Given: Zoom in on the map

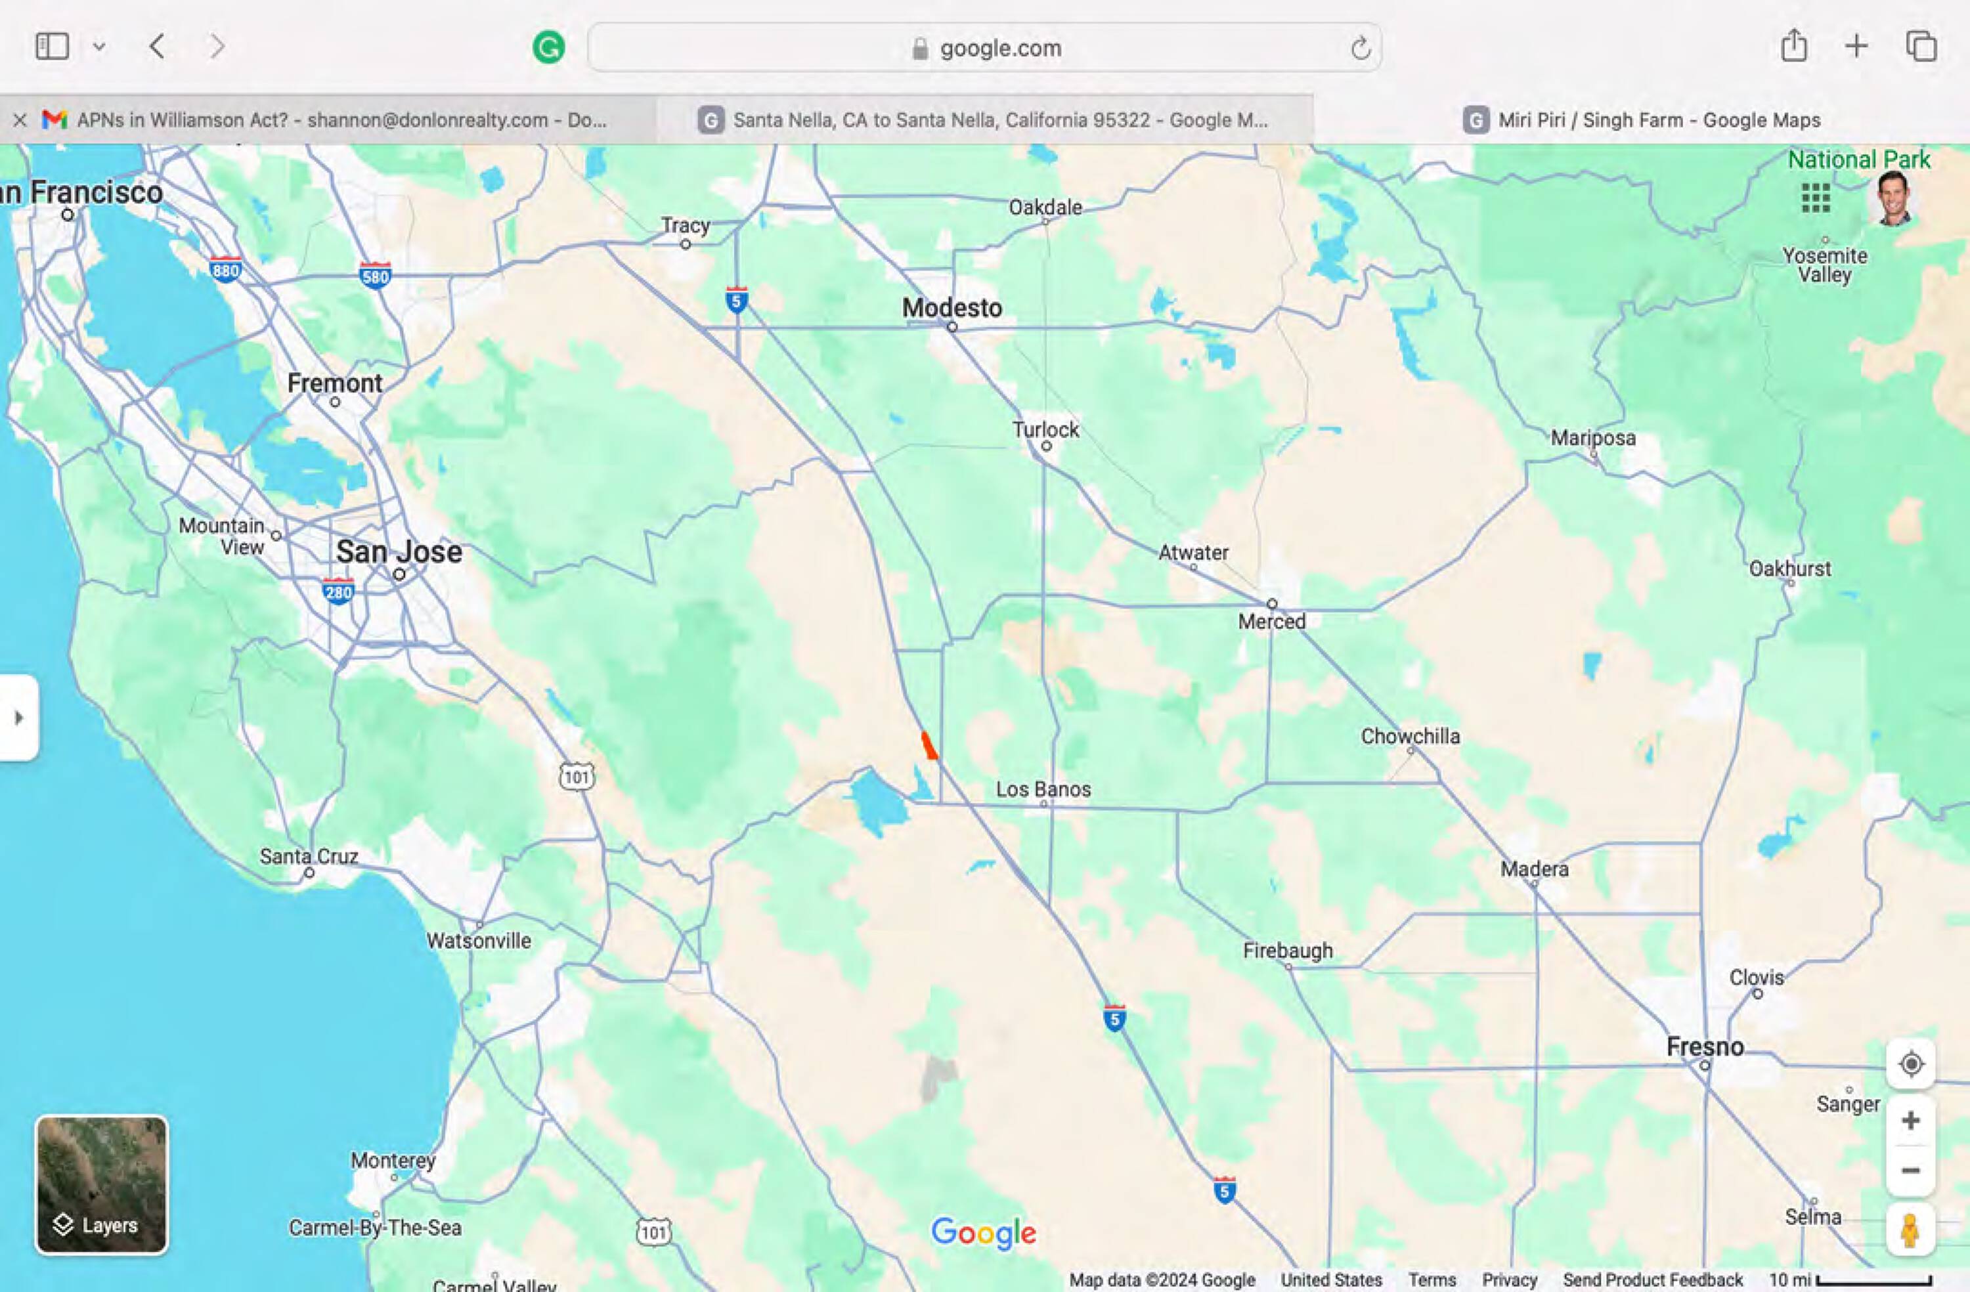Looking at the screenshot, I should point(1910,1121).
